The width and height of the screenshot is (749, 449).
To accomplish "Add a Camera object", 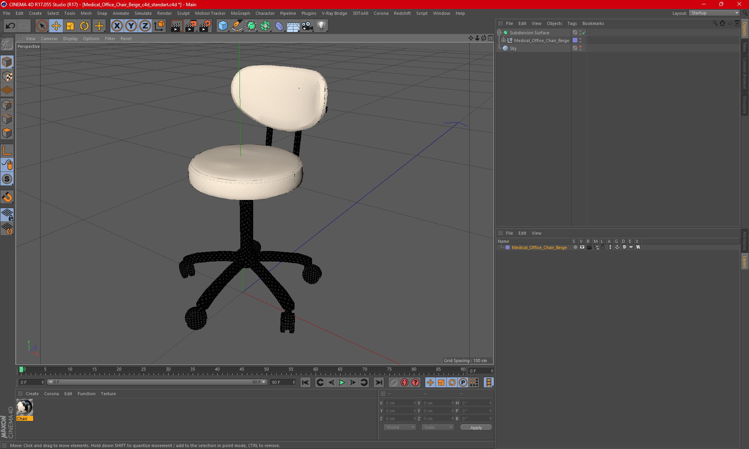I will point(307,26).
